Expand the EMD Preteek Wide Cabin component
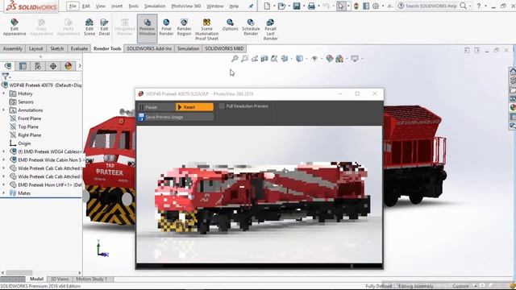The height and width of the screenshot is (290, 516). point(3,159)
